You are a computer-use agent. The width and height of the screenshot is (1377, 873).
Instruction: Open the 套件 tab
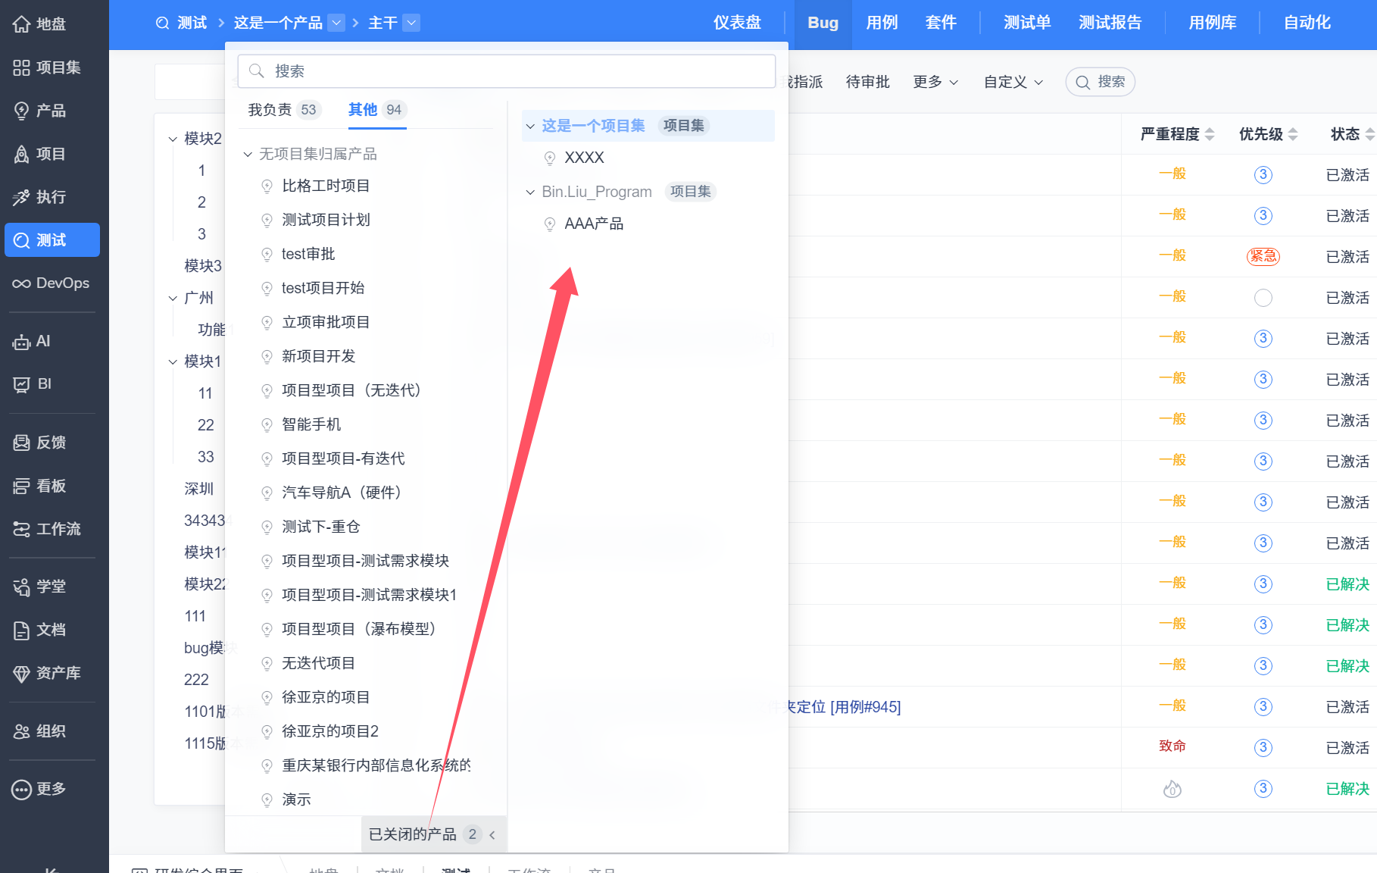[941, 23]
